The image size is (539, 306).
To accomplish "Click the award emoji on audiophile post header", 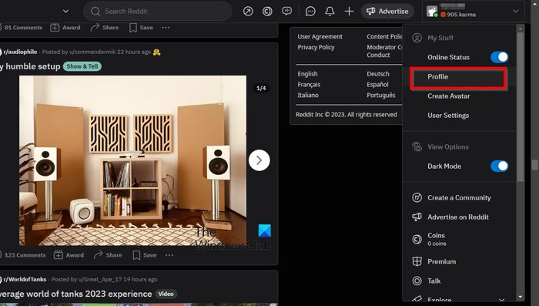I will click(157, 52).
